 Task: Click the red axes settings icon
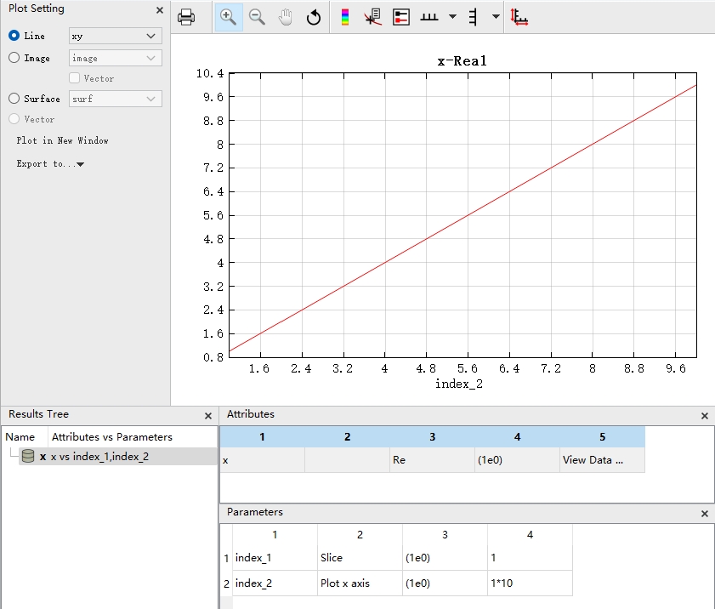click(519, 17)
